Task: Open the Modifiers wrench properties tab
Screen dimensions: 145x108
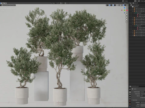Action: 130,106
